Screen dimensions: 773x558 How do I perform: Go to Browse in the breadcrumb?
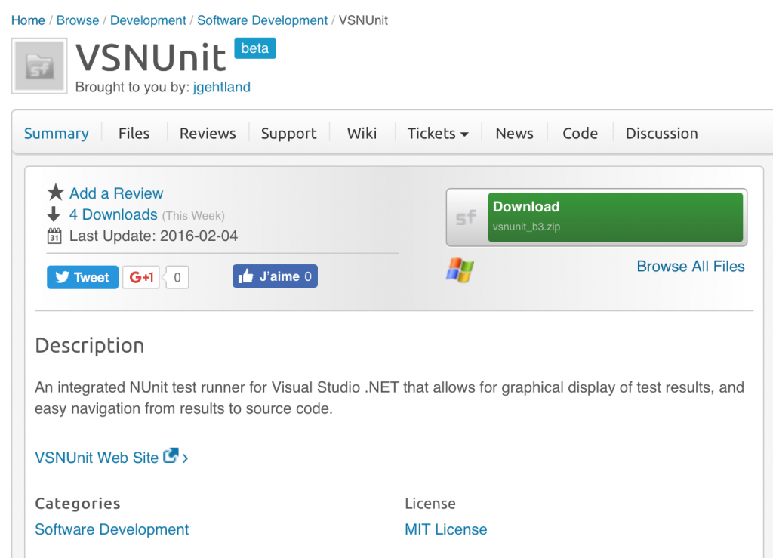[78, 20]
